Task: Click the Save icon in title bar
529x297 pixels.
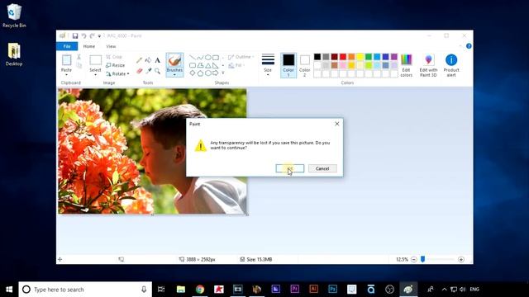Action: [75, 35]
